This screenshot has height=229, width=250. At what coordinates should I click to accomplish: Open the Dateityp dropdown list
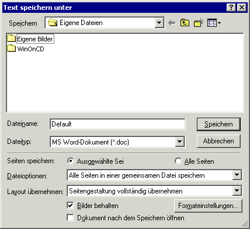pos(180,142)
